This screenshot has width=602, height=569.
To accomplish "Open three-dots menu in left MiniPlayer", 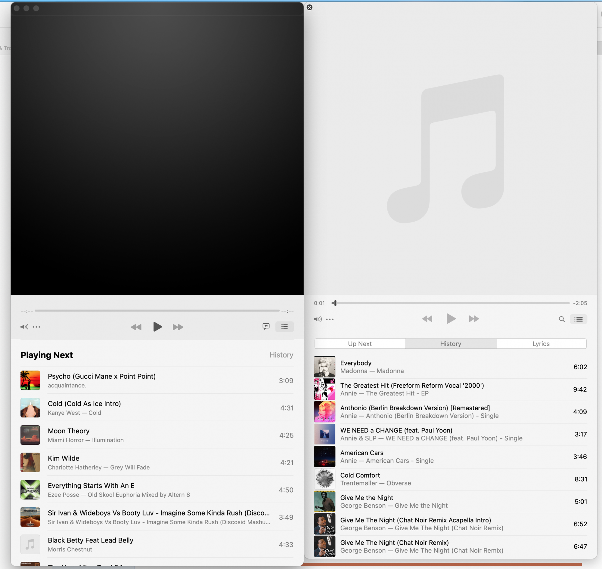I will point(36,327).
